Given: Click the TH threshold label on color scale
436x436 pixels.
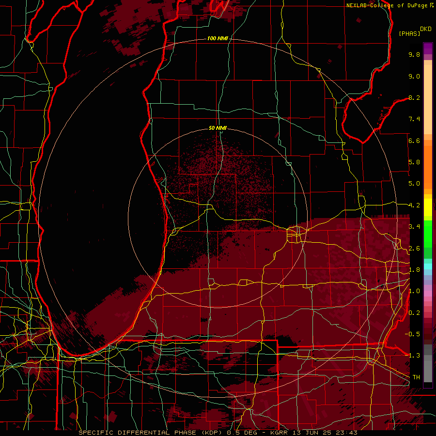Looking at the screenshot, I should (416, 377).
